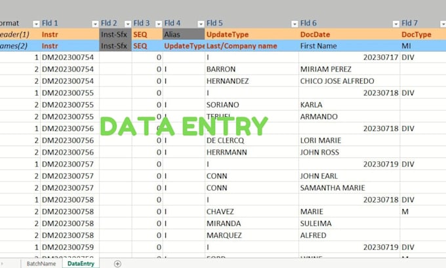Select the JOHN EARL first name cell

(349, 176)
